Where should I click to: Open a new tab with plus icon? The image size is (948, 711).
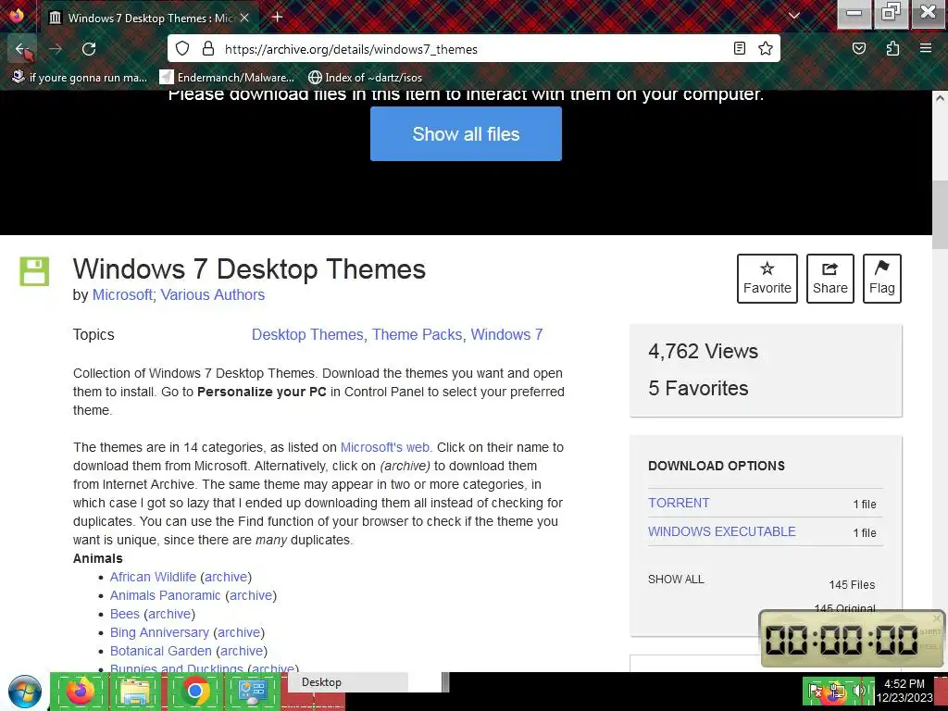click(x=278, y=17)
